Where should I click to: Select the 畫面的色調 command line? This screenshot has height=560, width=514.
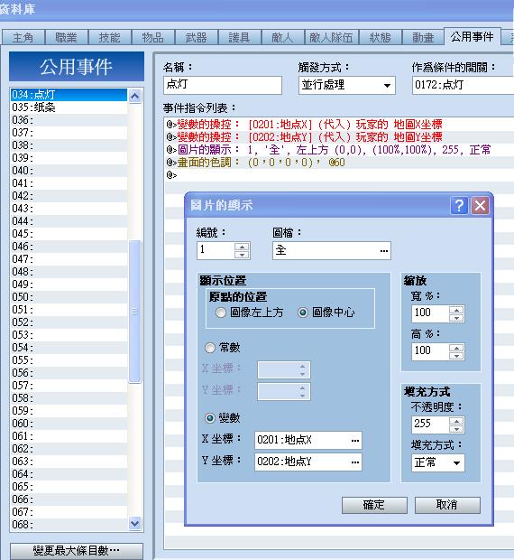coord(339,163)
